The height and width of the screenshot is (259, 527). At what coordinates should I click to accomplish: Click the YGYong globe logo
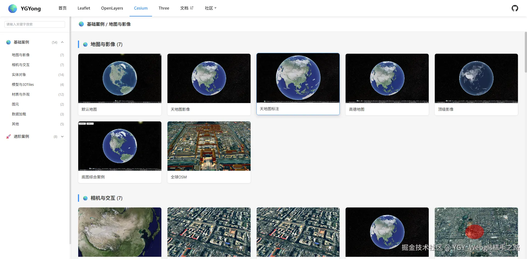point(13,8)
